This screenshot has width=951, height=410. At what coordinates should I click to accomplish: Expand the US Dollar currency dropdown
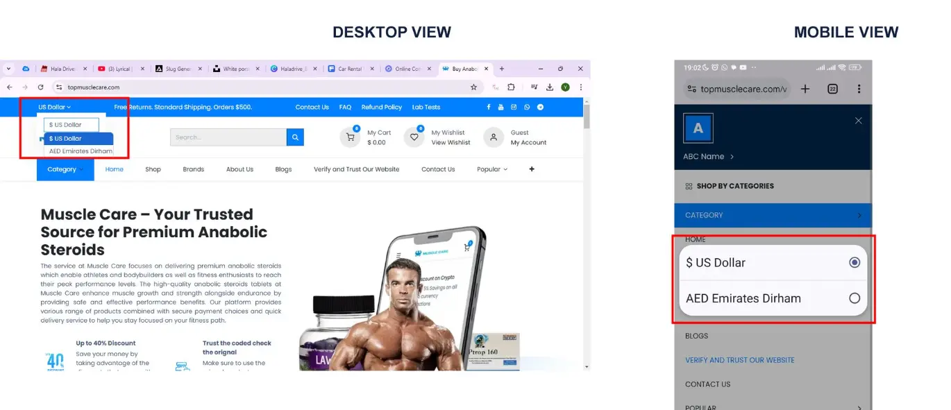pos(55,108)
